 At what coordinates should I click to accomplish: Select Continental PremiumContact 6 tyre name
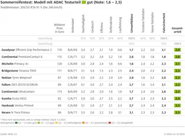[x=22, y=57]
